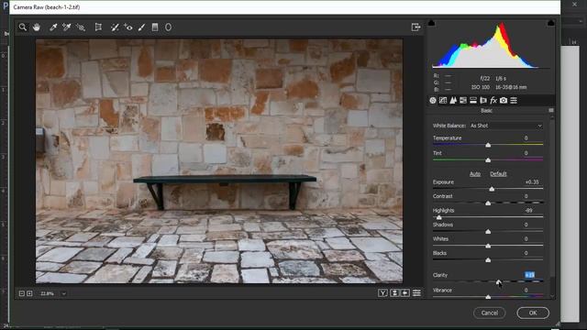587x330 pixels.
Task: Open the HSL adjustments tab
Action: coord(463,100)
